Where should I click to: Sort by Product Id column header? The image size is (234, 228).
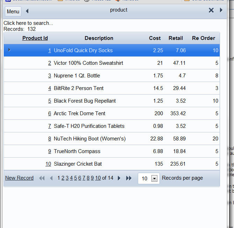click(35, 38)
